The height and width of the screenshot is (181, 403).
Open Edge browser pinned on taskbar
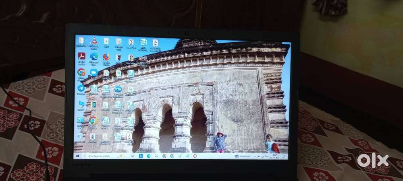pyautogui.click(x=149, y=156)
